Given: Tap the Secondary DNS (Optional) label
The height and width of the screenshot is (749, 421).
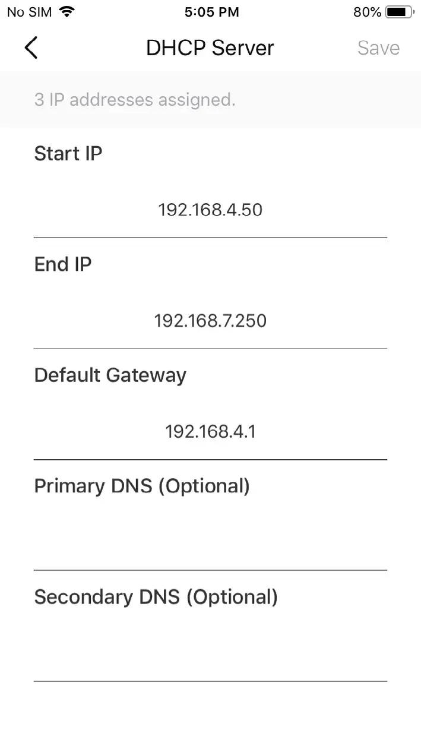Looking at the screenshot, I should [156, 597].
